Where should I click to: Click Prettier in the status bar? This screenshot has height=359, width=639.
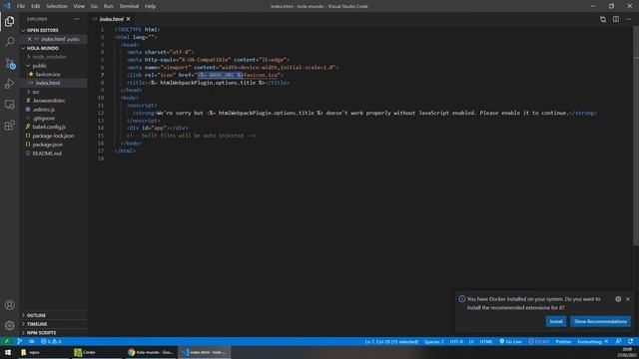click(x=563, y=341)
